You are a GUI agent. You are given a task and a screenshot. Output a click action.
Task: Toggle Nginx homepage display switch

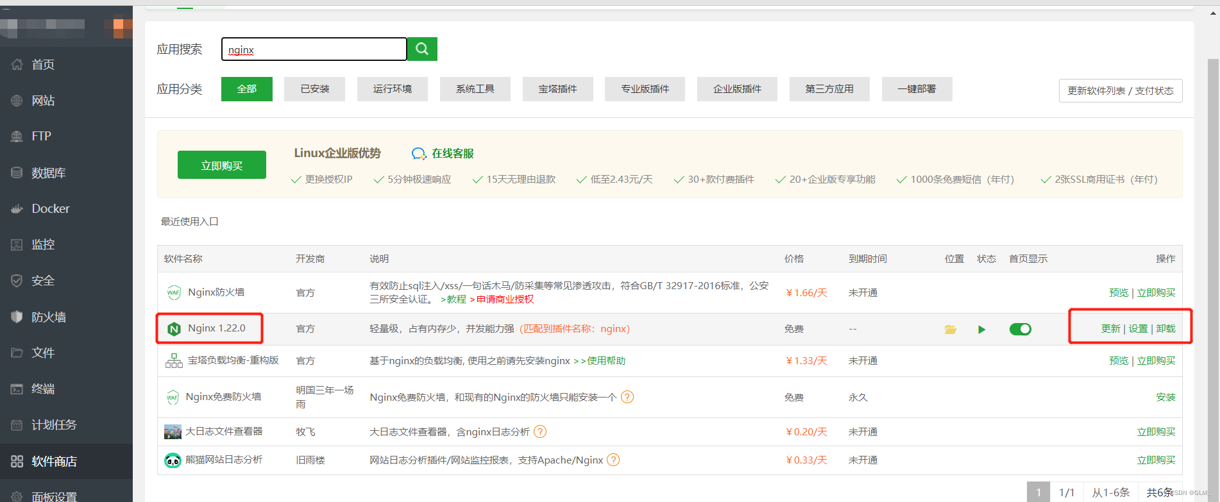click(x=1020, y=329)
